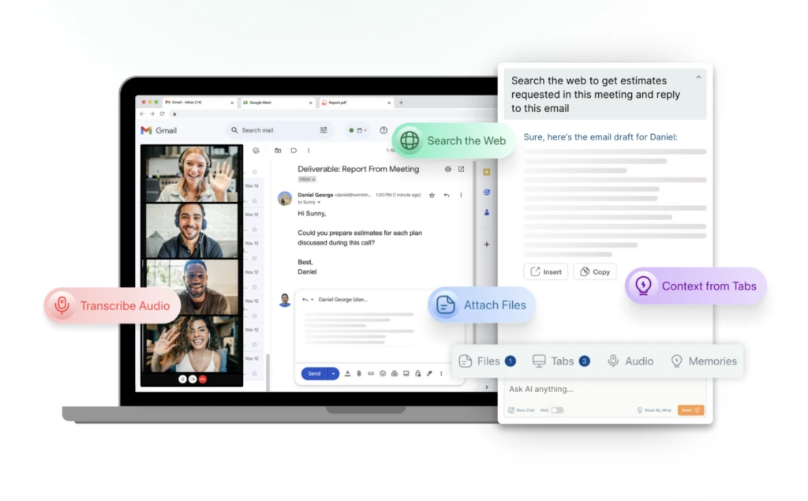Print the email using the printer icon
The height and width of the screenshot is (501, 808).
tap(448, 169)
